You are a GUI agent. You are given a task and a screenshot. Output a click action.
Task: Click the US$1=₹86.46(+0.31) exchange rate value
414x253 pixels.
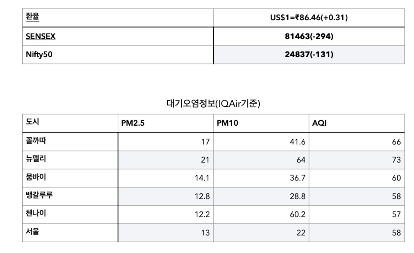pyautogui.click(x=309, y=18)
